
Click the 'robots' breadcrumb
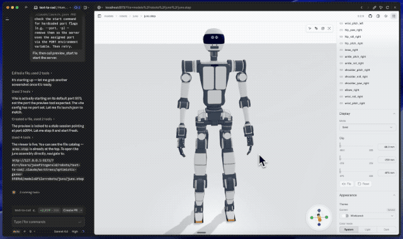point(123,16)
